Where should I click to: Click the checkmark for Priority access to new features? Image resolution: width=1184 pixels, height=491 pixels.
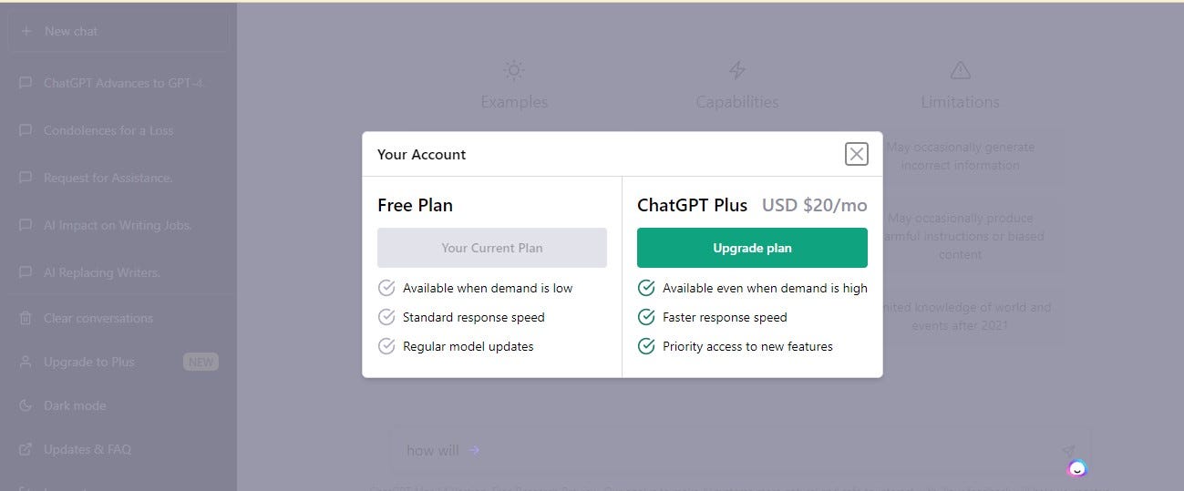[646, 346]
